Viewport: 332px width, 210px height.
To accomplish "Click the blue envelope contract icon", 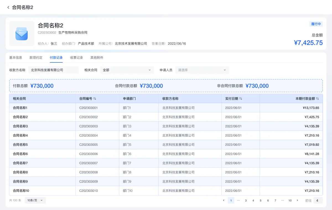I will point(22,34).
